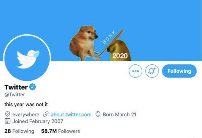View the 28 Following list

point(19,131)
